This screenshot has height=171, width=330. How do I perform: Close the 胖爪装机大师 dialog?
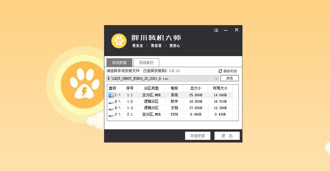[x=236, y=30]
